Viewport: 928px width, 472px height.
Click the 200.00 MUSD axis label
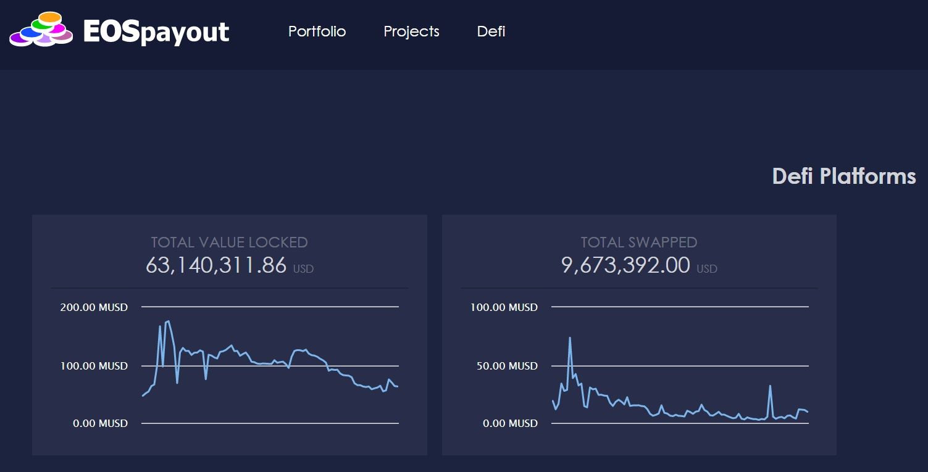click(94, 307)
